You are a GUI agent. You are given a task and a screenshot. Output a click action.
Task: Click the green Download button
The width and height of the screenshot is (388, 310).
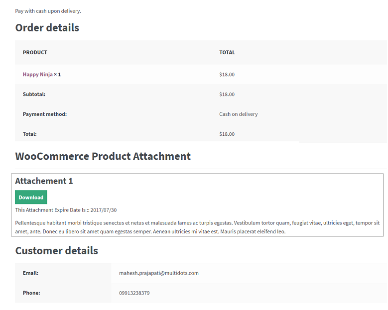pyautogui.click(x=31, y=197)
